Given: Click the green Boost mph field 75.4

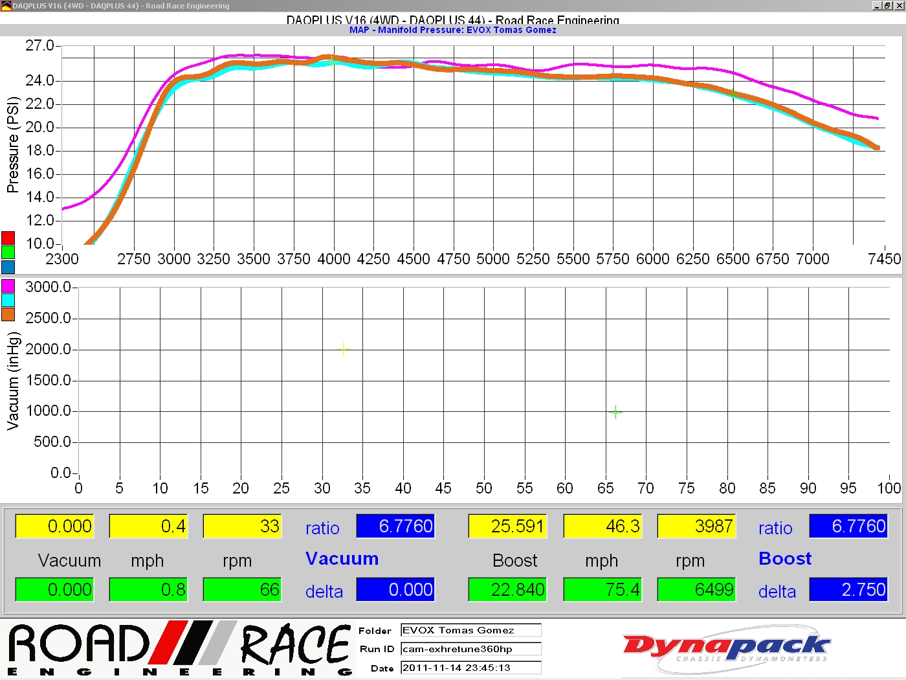Looking at the screenshot, I should tap(602, 589).
